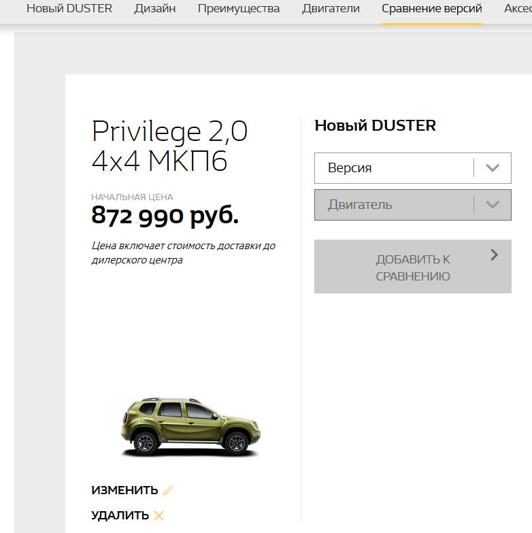The image size is (532, 533).
Task: Go to the Двигатели tab
Action: point(331,8)
